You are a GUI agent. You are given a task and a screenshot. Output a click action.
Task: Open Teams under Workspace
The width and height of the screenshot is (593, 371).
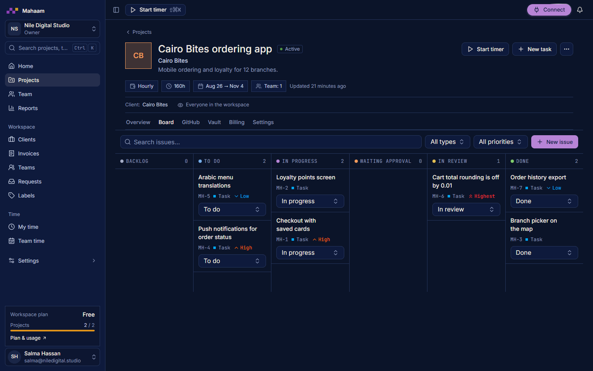pos(52,167)
